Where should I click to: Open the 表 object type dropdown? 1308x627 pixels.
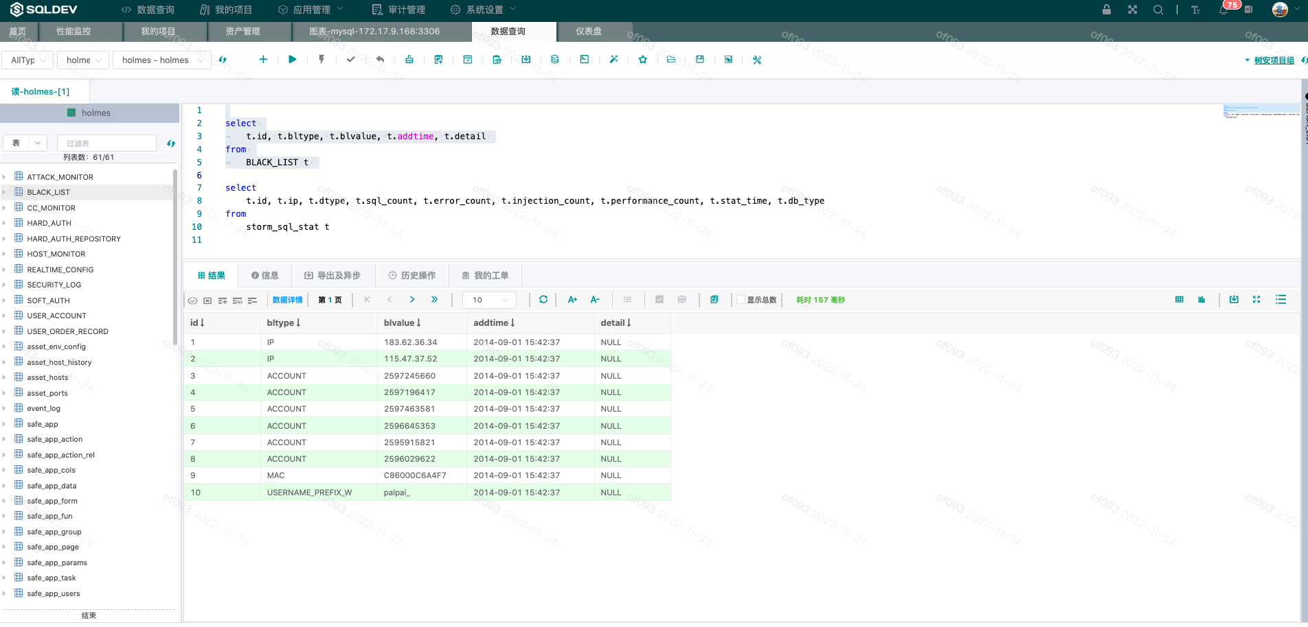pos(25,143)
